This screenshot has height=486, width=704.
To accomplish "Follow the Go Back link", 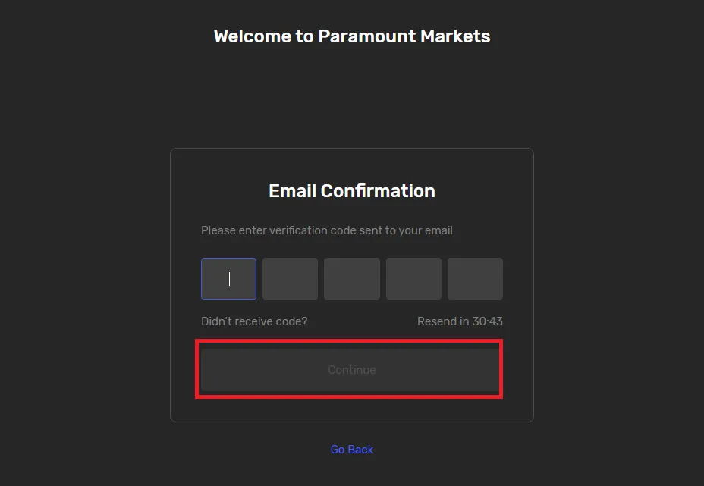I will pyautogui.click(x=352, y=450).
